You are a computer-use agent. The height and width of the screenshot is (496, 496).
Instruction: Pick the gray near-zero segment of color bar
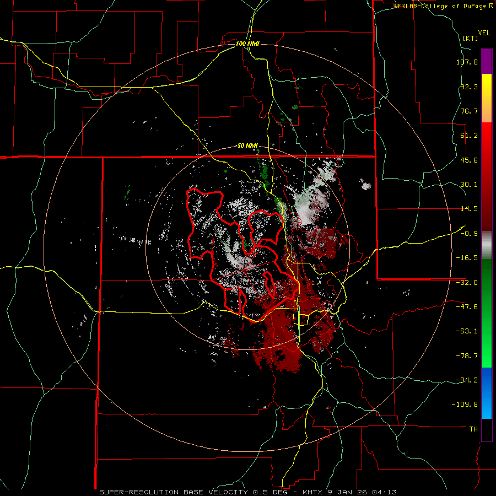487,245
